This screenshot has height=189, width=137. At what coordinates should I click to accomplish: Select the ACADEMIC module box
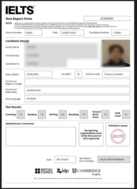point(107,19)
